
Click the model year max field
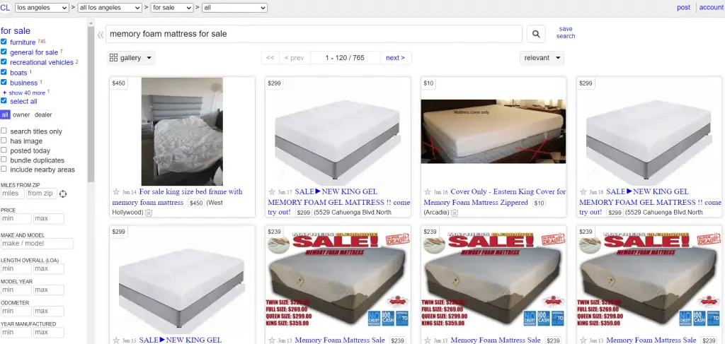click(49, 290)
